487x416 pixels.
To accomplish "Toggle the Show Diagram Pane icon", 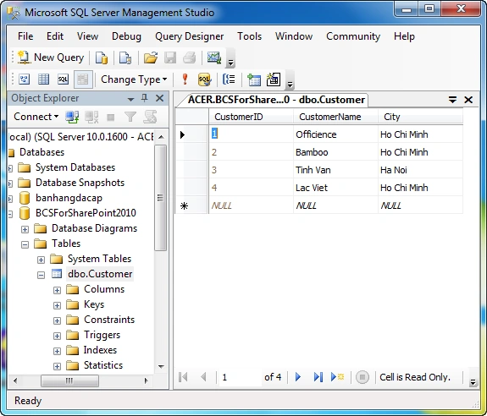I will (x=25, y=79).
